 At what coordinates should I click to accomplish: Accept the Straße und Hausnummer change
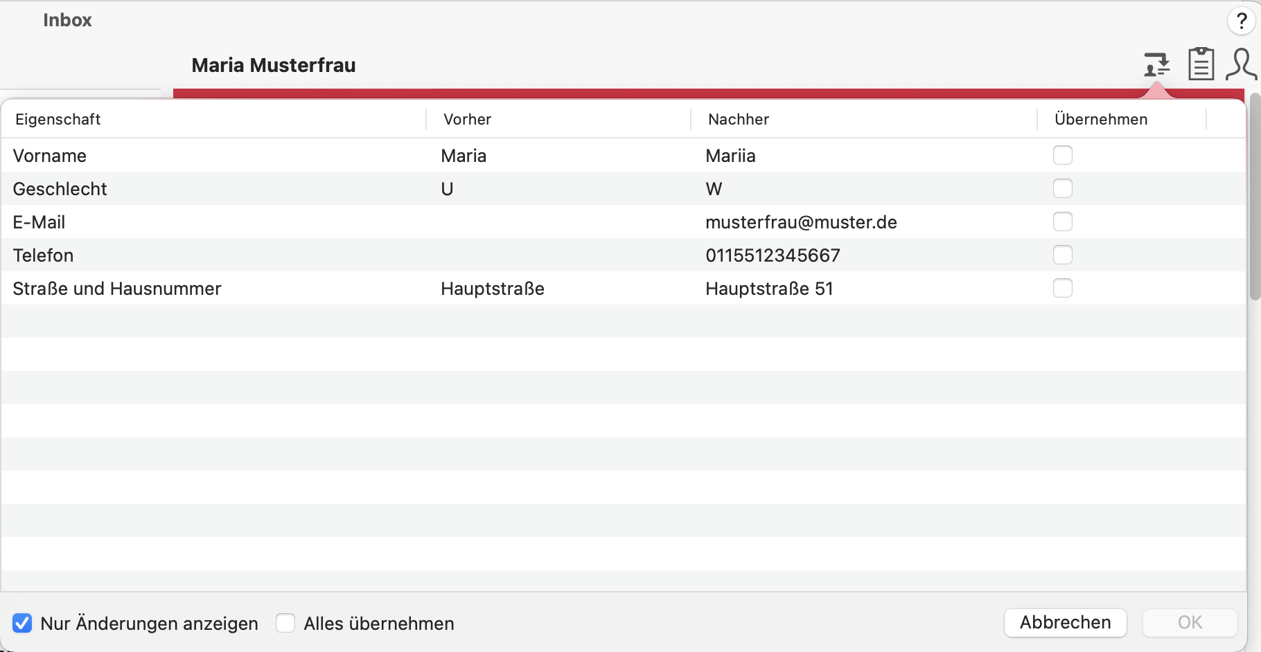[x=1063, y=288]
